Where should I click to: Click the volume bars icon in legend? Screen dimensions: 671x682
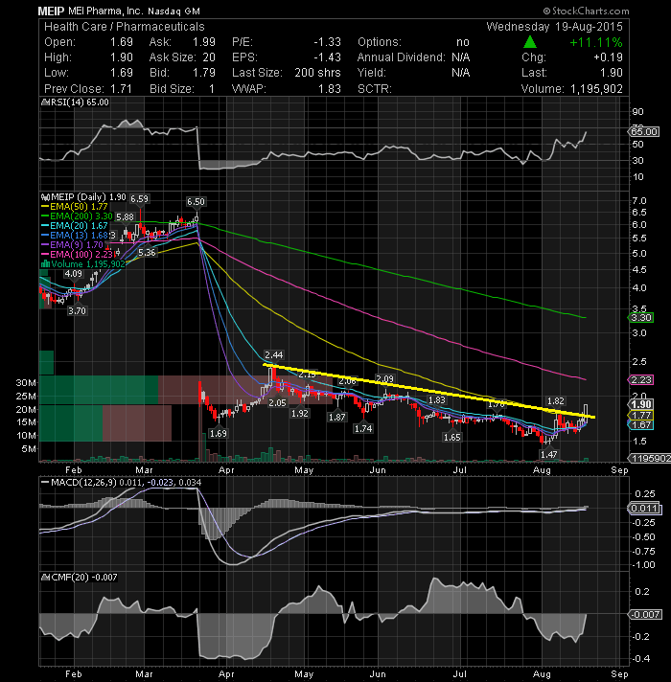(45, 264)
